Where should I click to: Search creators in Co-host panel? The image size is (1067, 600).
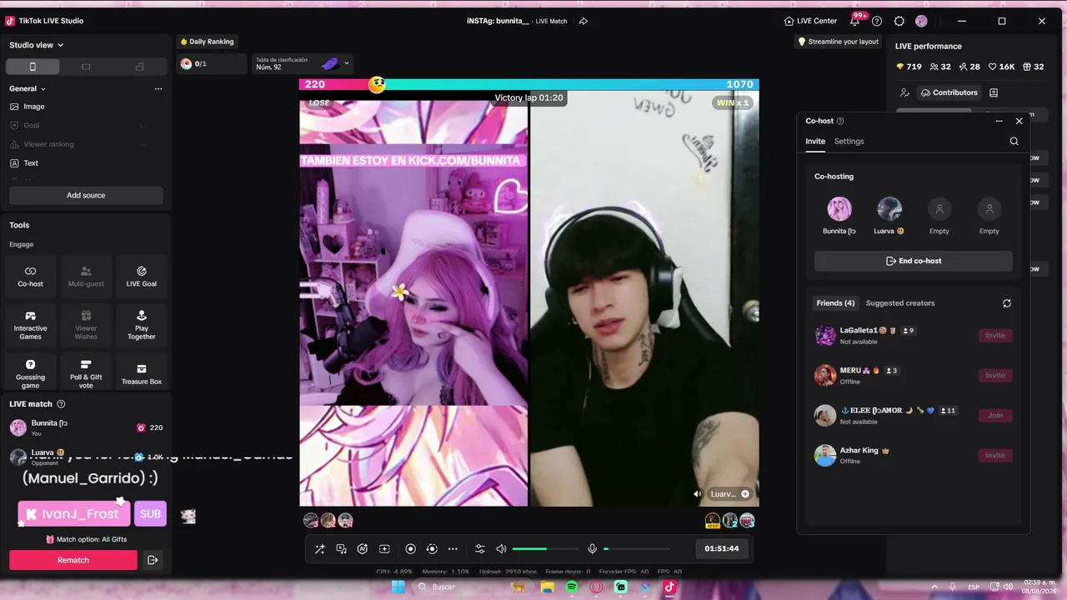pos(1014,142)
